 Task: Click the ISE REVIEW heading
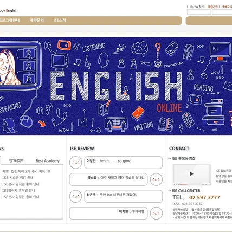point(82,149)
